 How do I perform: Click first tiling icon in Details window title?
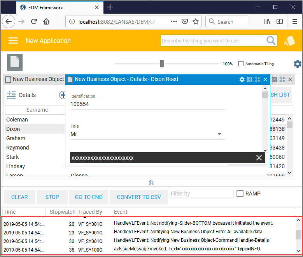pyautogui.click(x=250, y=79)
